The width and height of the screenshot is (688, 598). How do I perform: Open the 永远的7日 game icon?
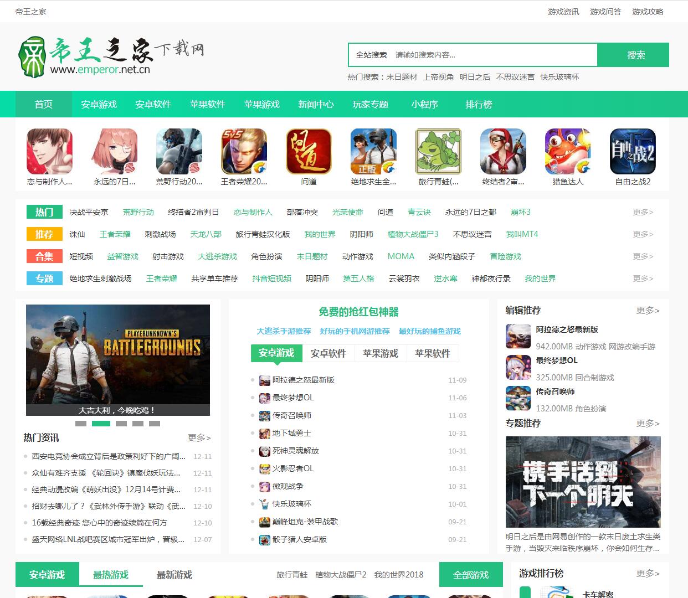(114, 152)
